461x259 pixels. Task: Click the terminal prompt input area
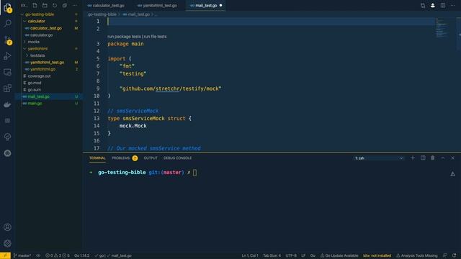(x=194, y=173)
